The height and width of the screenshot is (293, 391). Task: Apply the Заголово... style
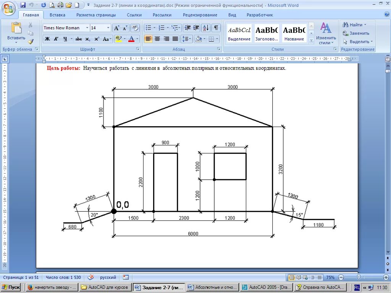267,33
